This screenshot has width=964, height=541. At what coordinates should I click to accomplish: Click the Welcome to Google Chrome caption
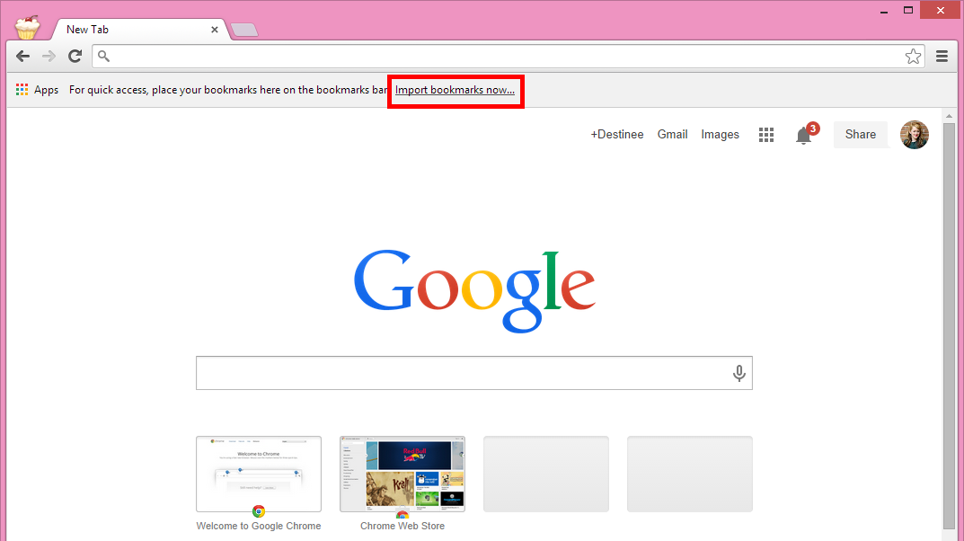point(259,527)
